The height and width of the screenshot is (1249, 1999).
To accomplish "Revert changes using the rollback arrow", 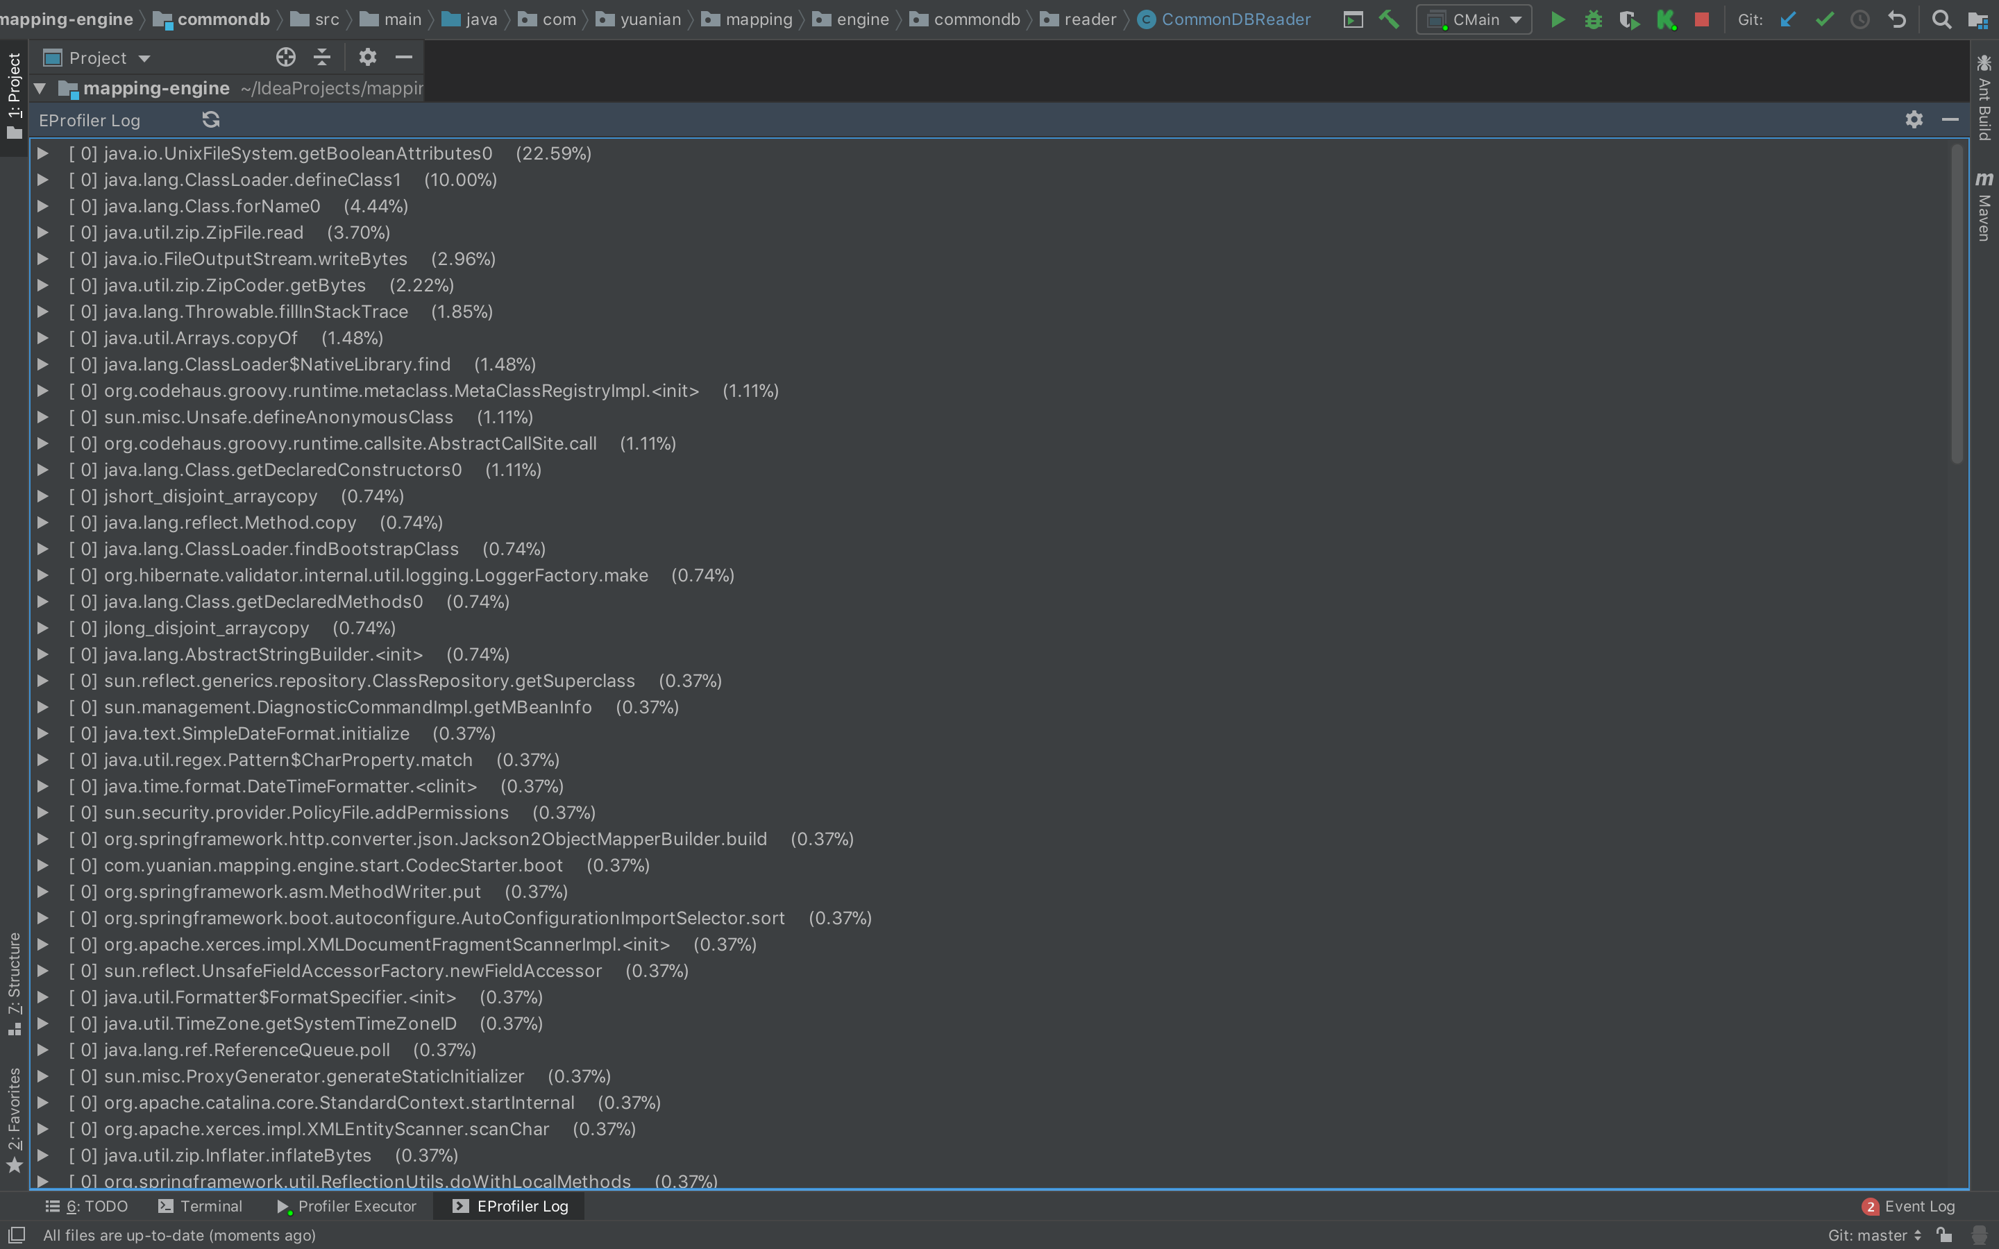I will 1898,20.
